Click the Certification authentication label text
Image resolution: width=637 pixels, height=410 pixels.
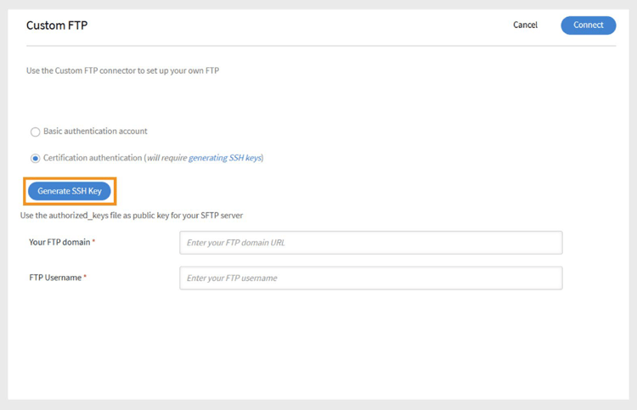93,158
